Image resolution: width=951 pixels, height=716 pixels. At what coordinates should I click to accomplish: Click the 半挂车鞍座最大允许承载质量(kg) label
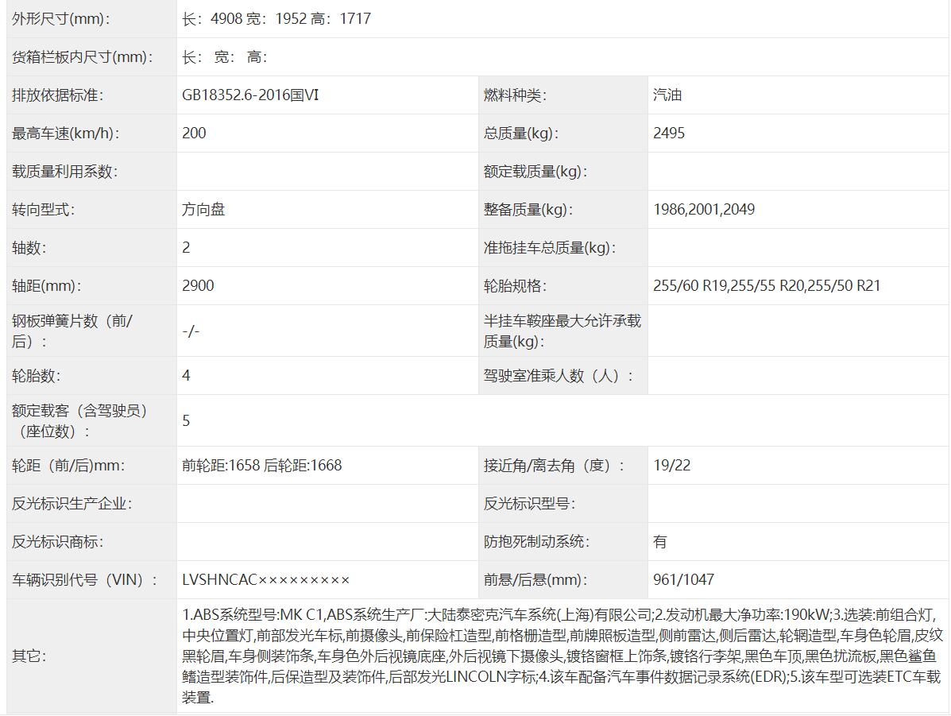pos(562,331)
